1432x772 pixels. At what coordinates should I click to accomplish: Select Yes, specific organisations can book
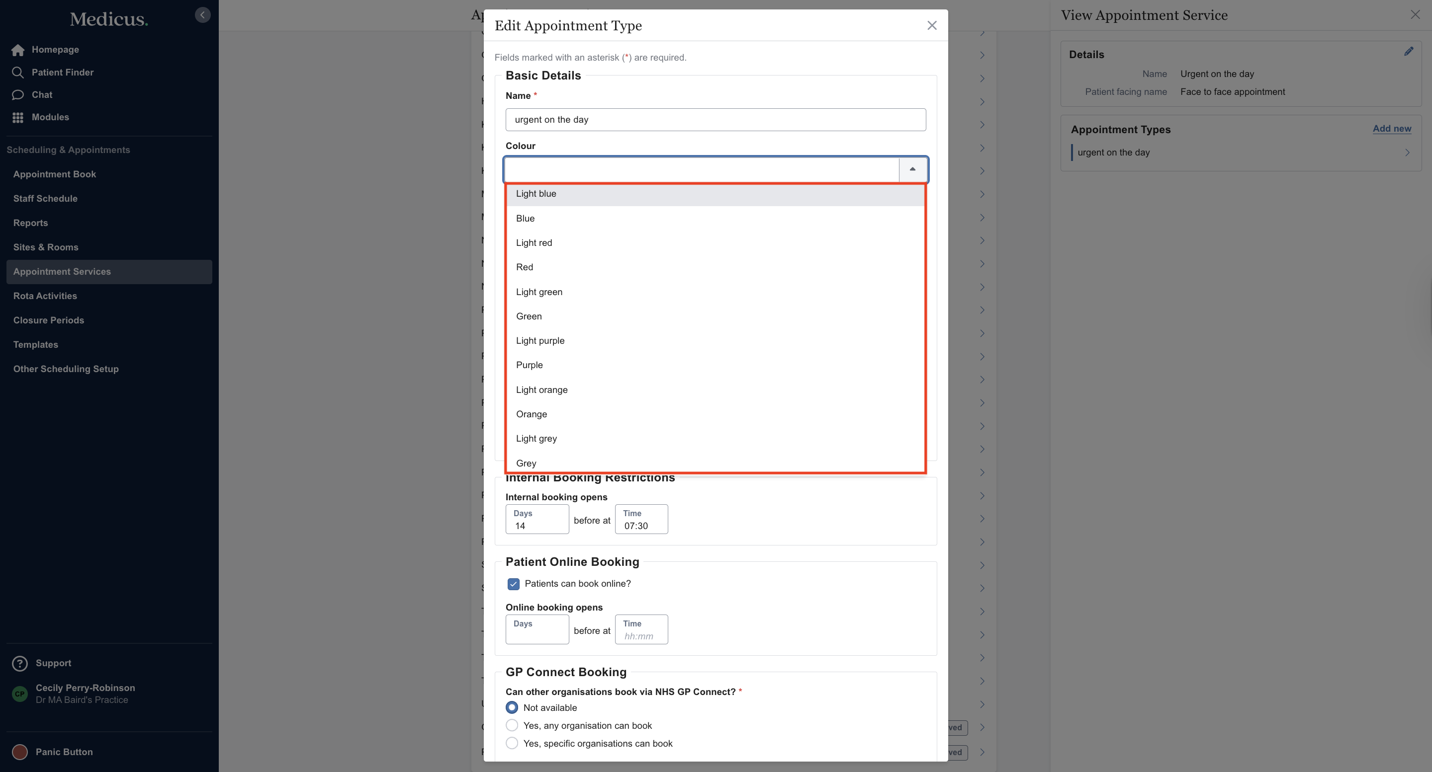512,743
